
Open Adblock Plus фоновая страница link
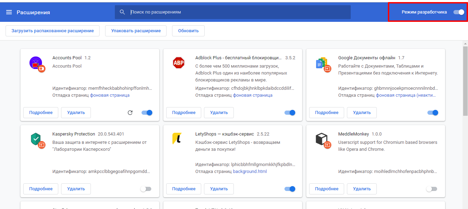tap(253, 95)
